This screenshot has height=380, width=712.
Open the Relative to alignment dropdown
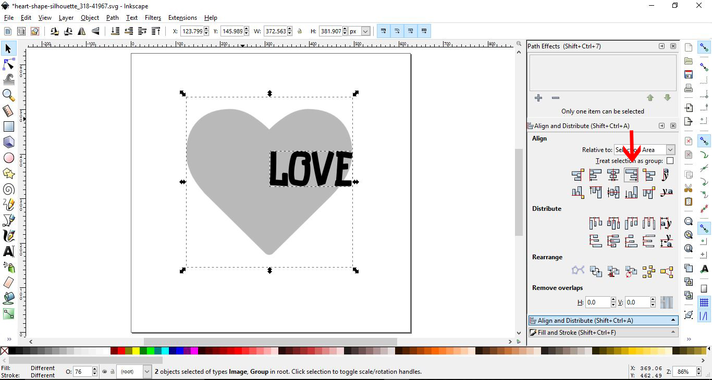pyautogui.click(x=670, y=149)
